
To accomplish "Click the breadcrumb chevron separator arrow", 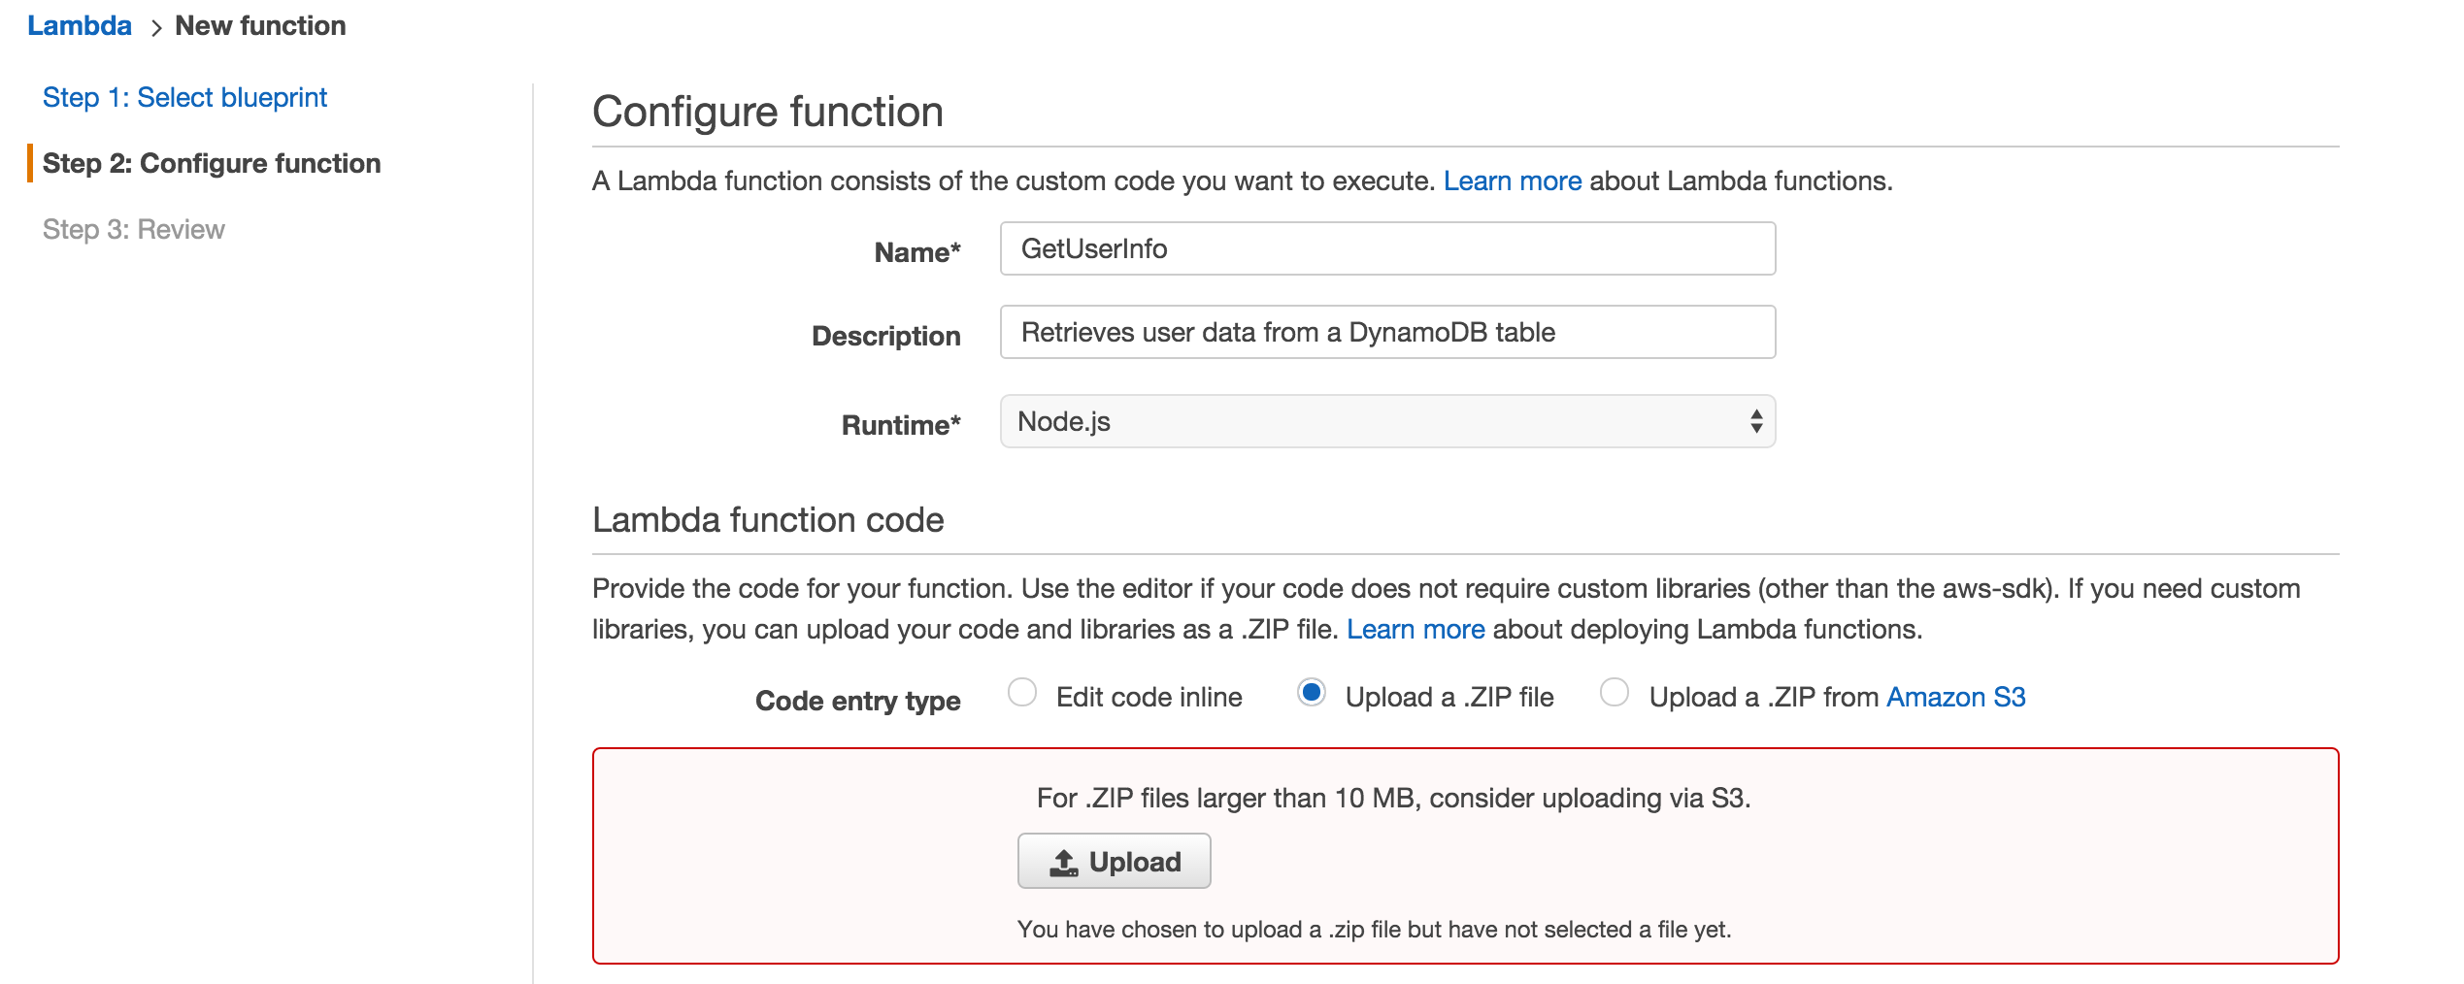I will [x=155, y=28].
